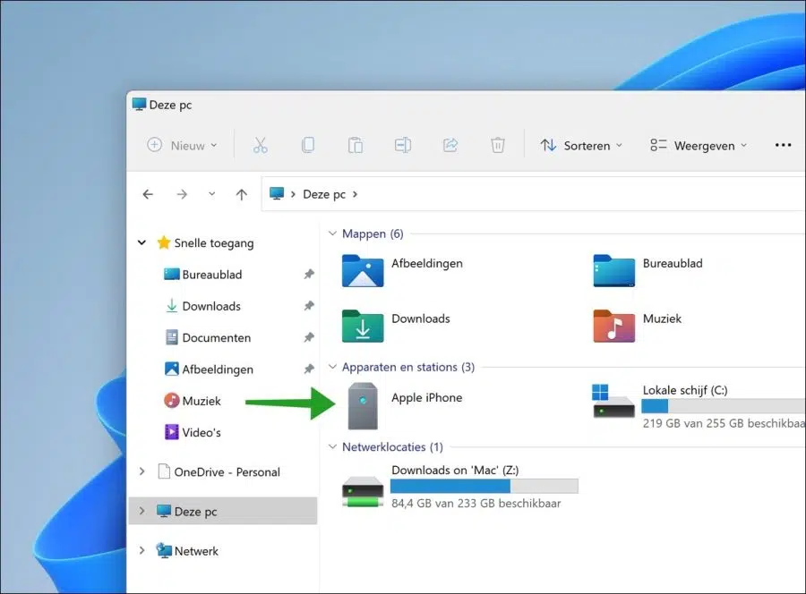This screenshot has height=594, width=806.
Task: Open recent locations dropdown chevron
Action: click(211, 194)
